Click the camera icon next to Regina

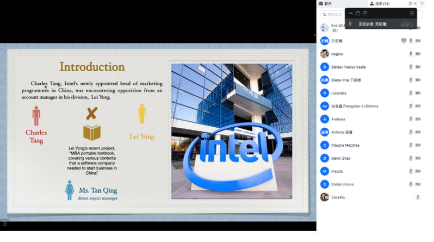coord(418,54)
